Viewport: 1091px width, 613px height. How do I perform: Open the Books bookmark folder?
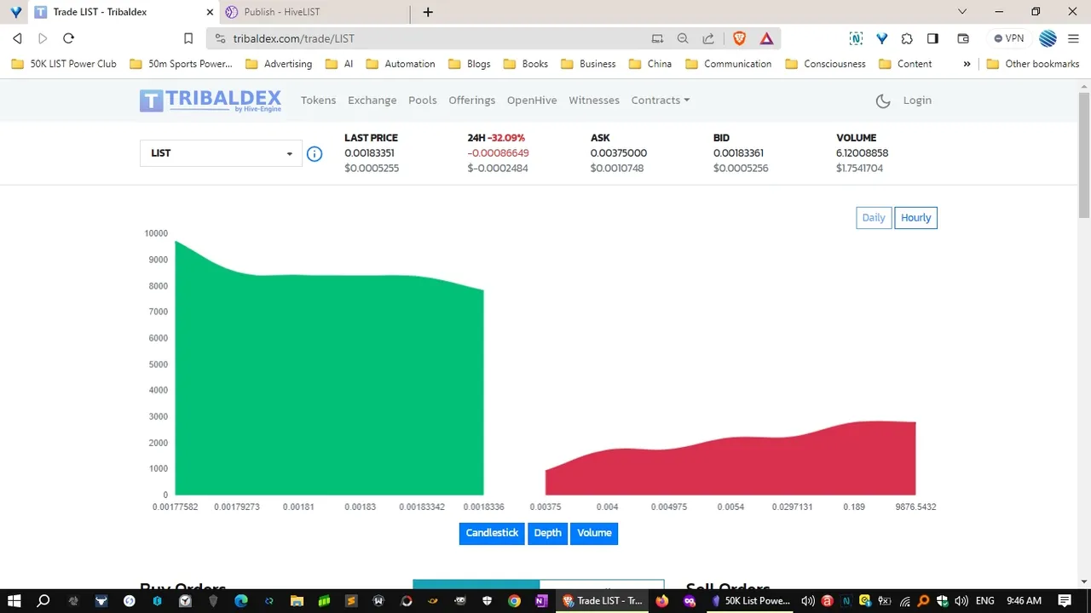tap(526, 64)
